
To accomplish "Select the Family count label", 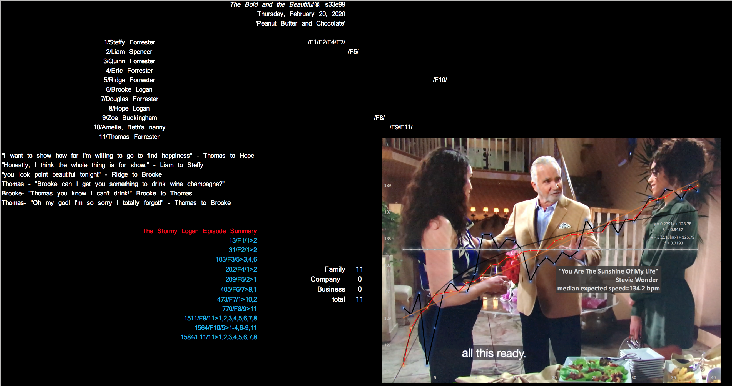I will 335,269.
